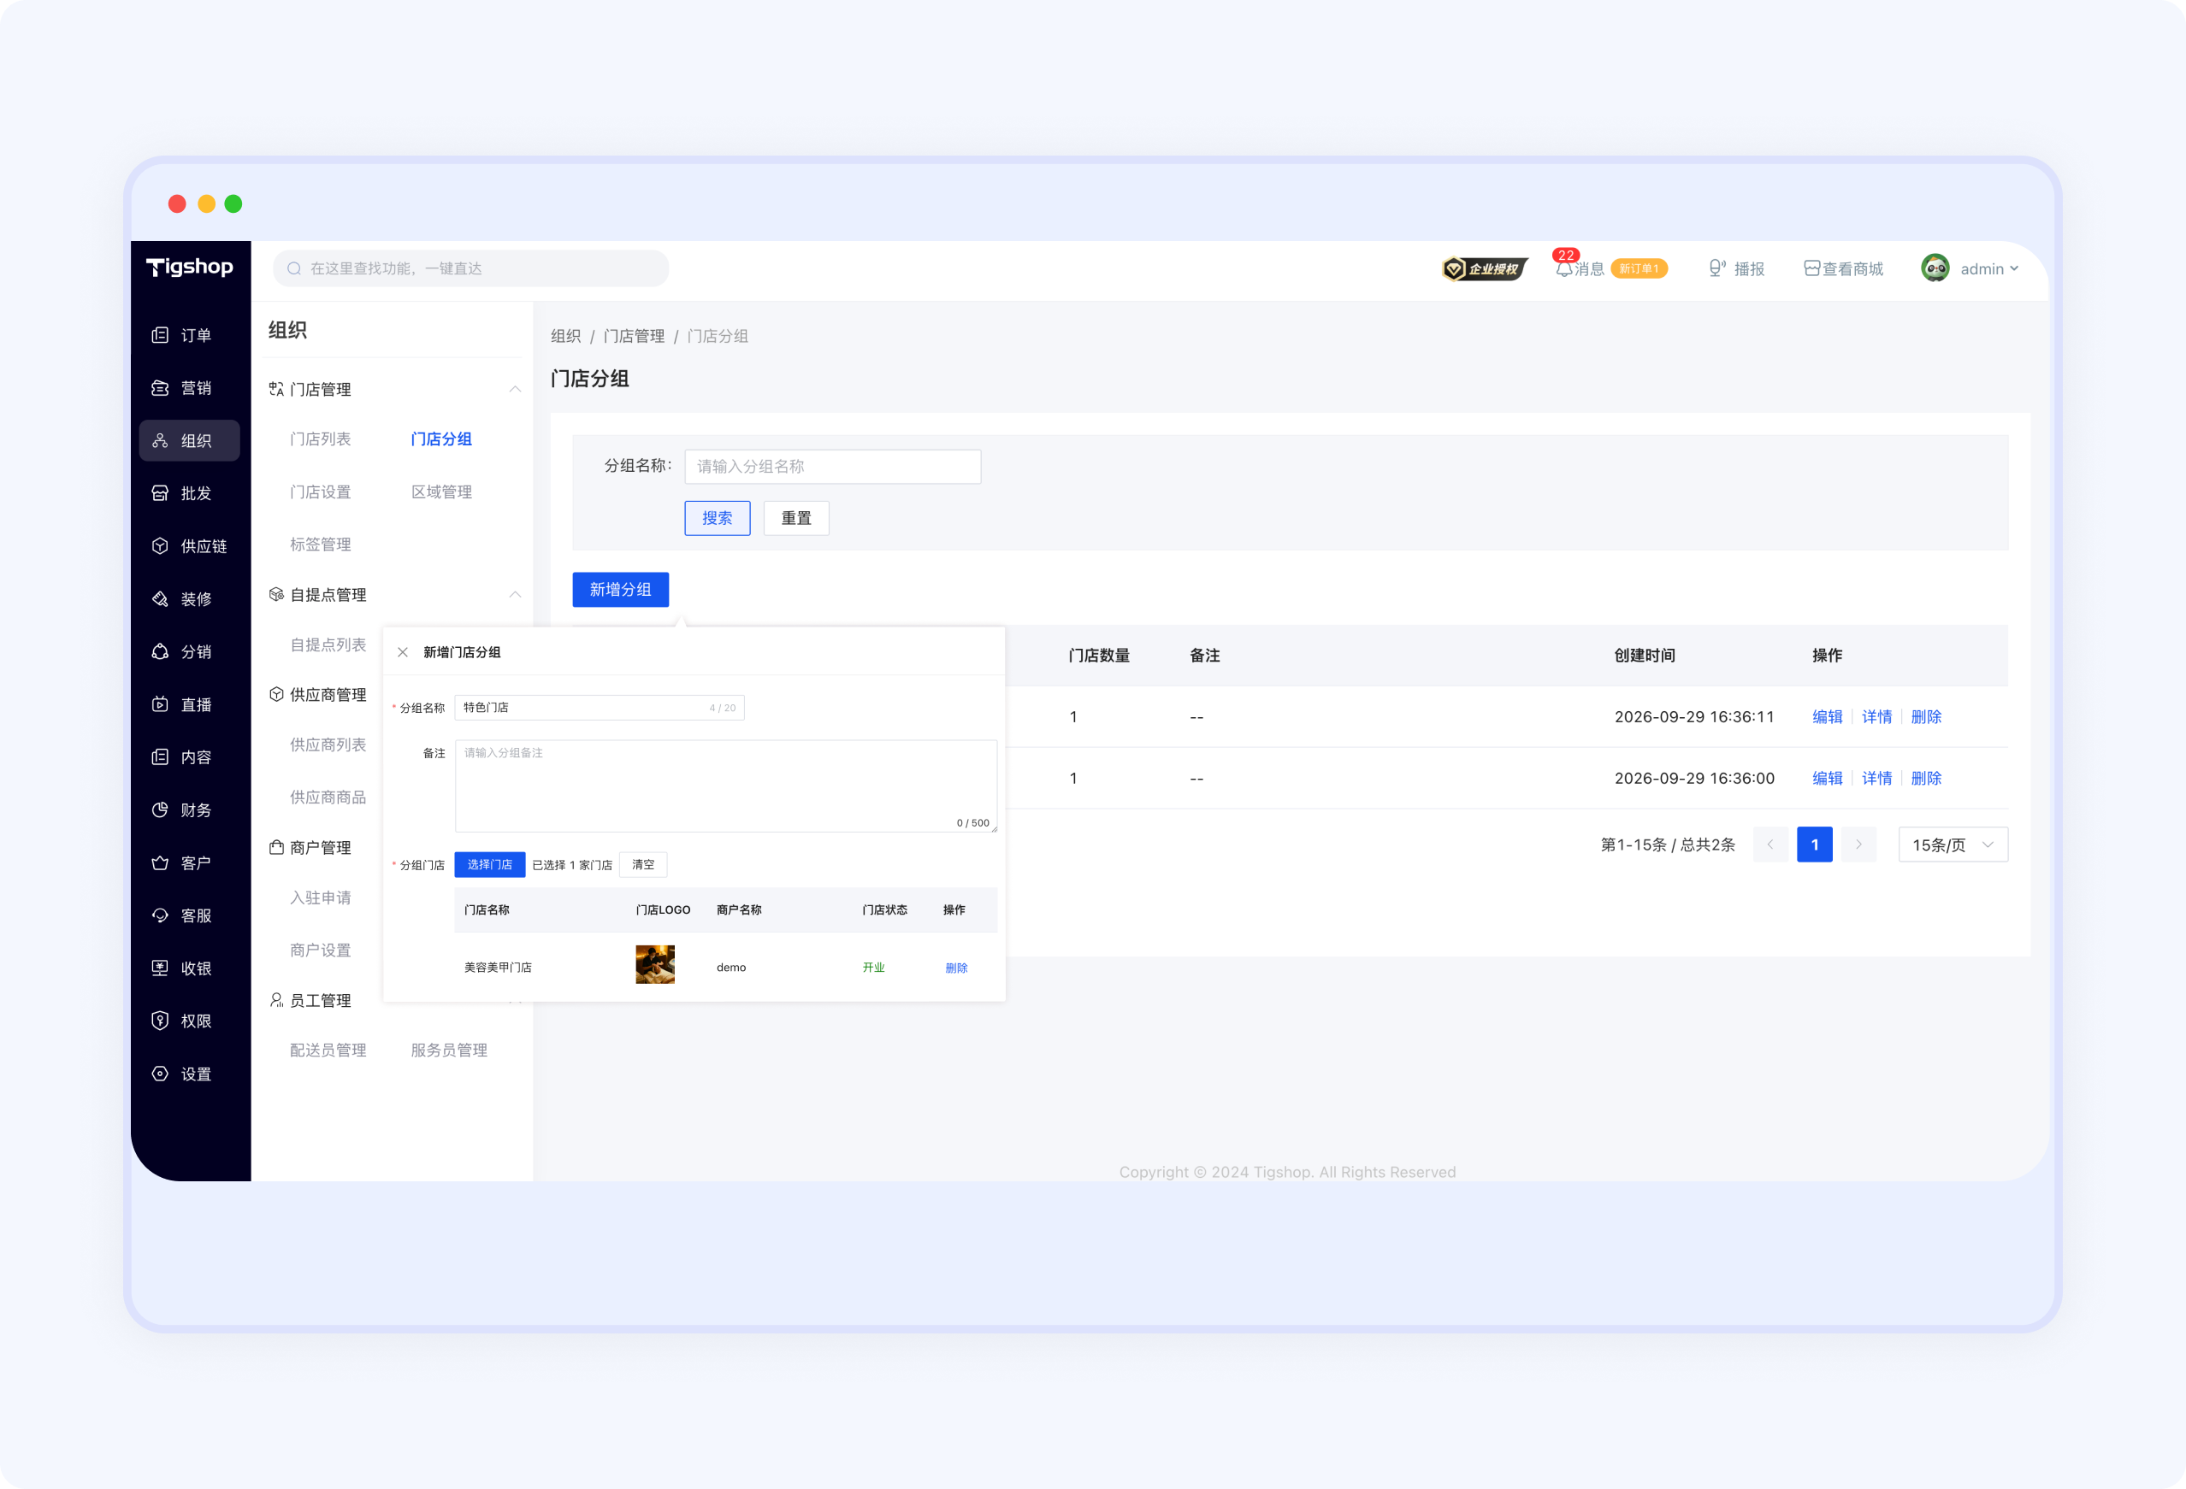Click the 新增分组 button

[x=621, y=590]
